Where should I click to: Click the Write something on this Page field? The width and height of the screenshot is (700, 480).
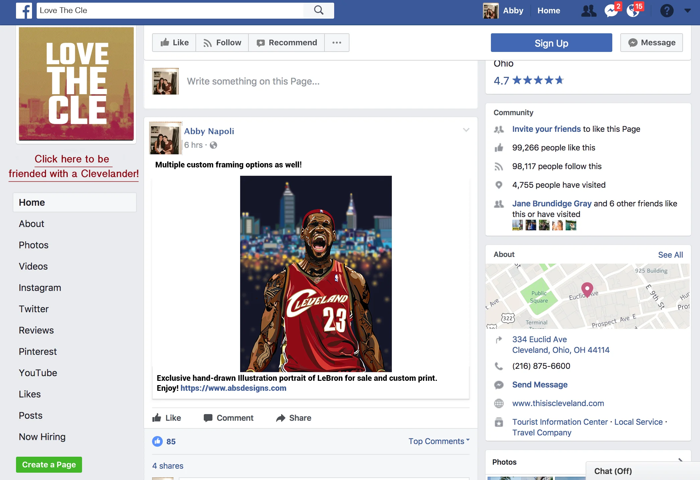[253, 81]
